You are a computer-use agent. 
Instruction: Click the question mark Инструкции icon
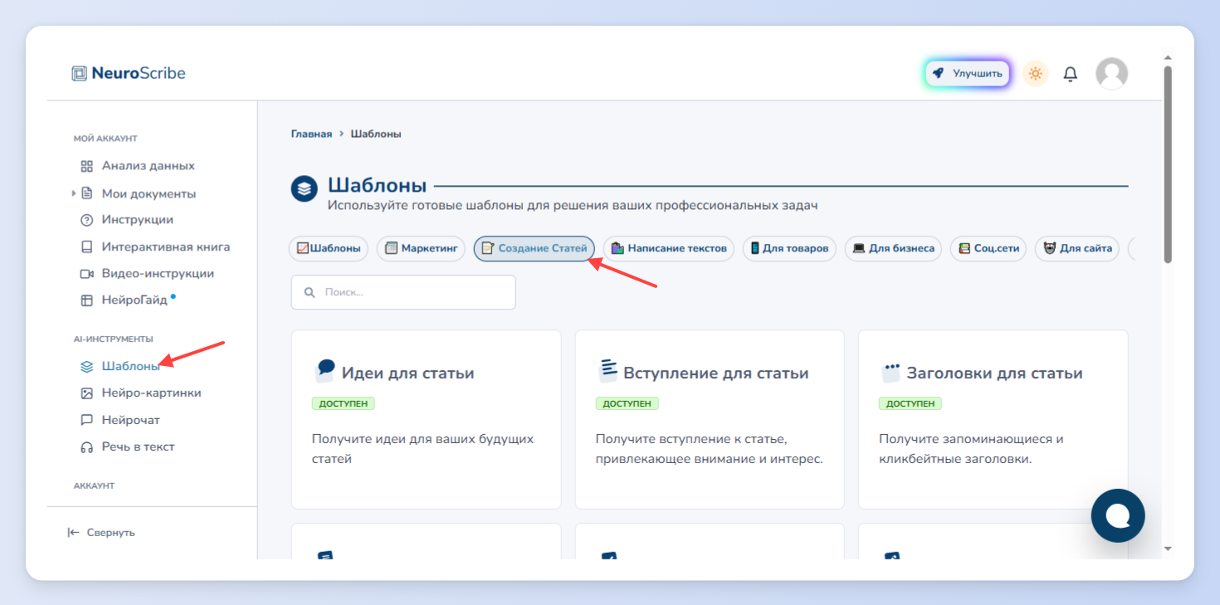point(86,220)
